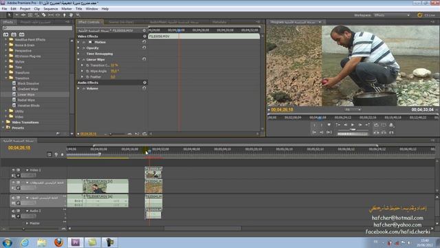Expand the Opacity effect properties

pos(78,48)
